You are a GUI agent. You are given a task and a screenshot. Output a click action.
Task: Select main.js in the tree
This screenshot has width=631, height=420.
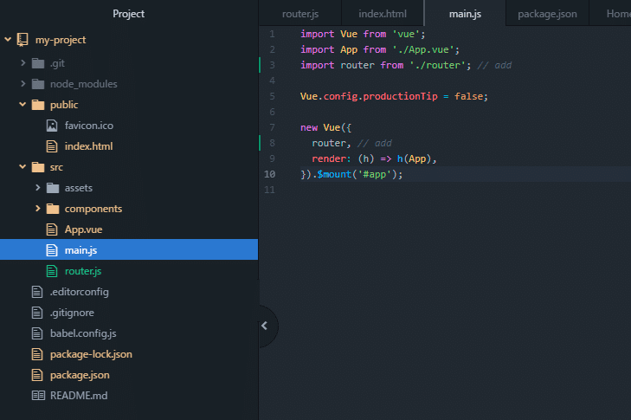(80, 250)
